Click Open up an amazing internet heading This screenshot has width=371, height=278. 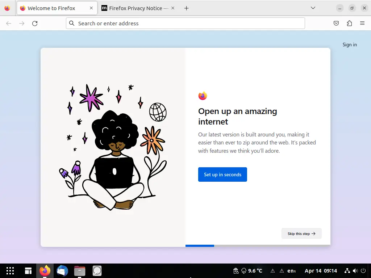(238, 116)
